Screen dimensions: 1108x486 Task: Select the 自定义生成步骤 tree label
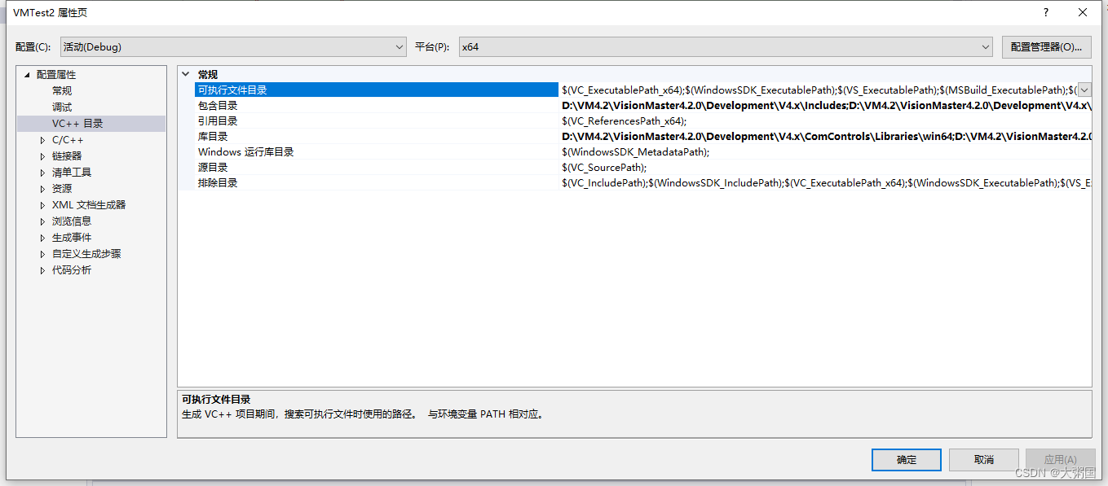pos(86,254)
